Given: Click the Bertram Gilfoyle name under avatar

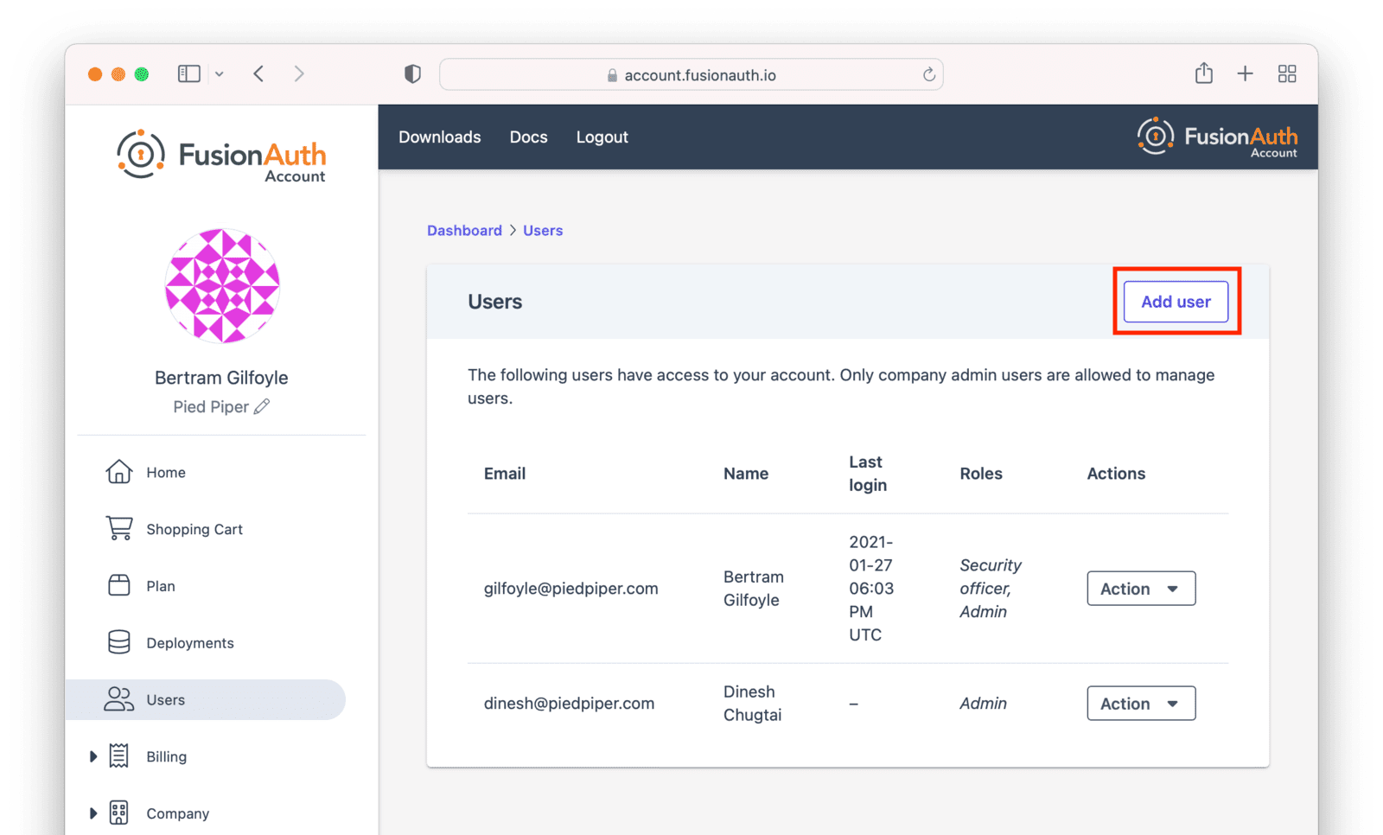Looking at the screenshot, I should tap(221, 378).
